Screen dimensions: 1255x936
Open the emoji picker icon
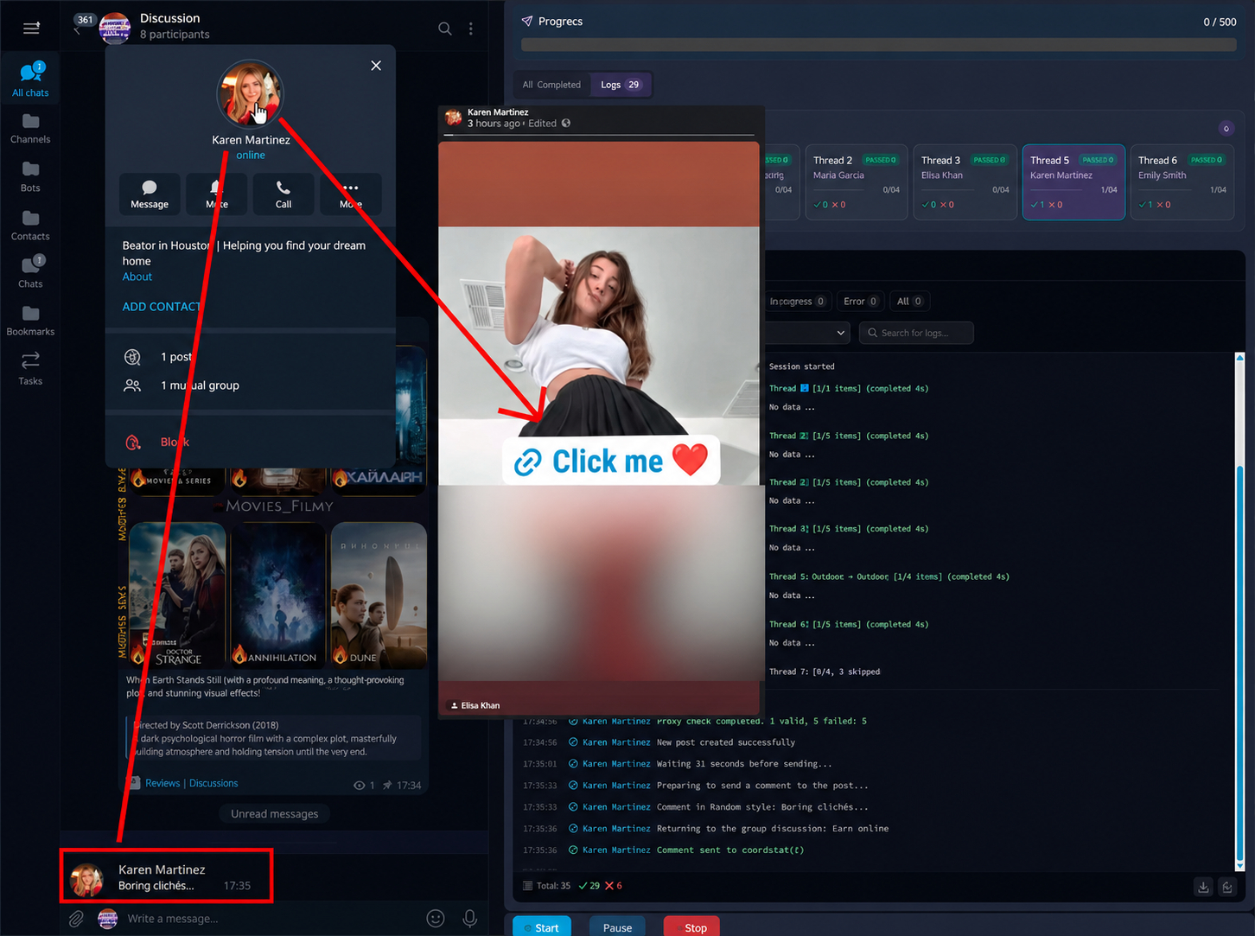point(436,918)
